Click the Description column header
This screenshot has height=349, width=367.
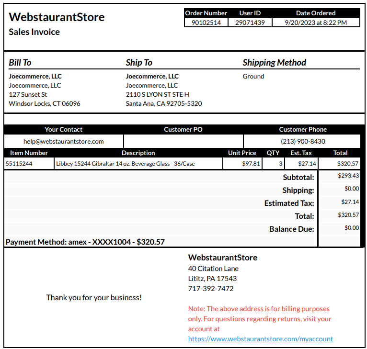pos(138,153)
